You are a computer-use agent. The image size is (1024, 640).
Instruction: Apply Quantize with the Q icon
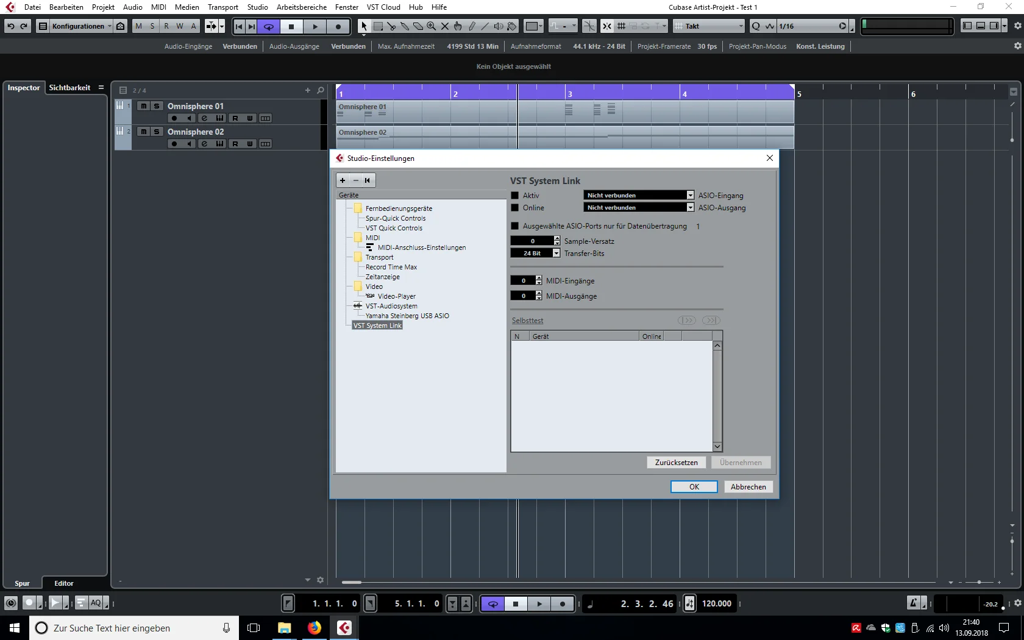pyautogui.click(x=756, y=26)
